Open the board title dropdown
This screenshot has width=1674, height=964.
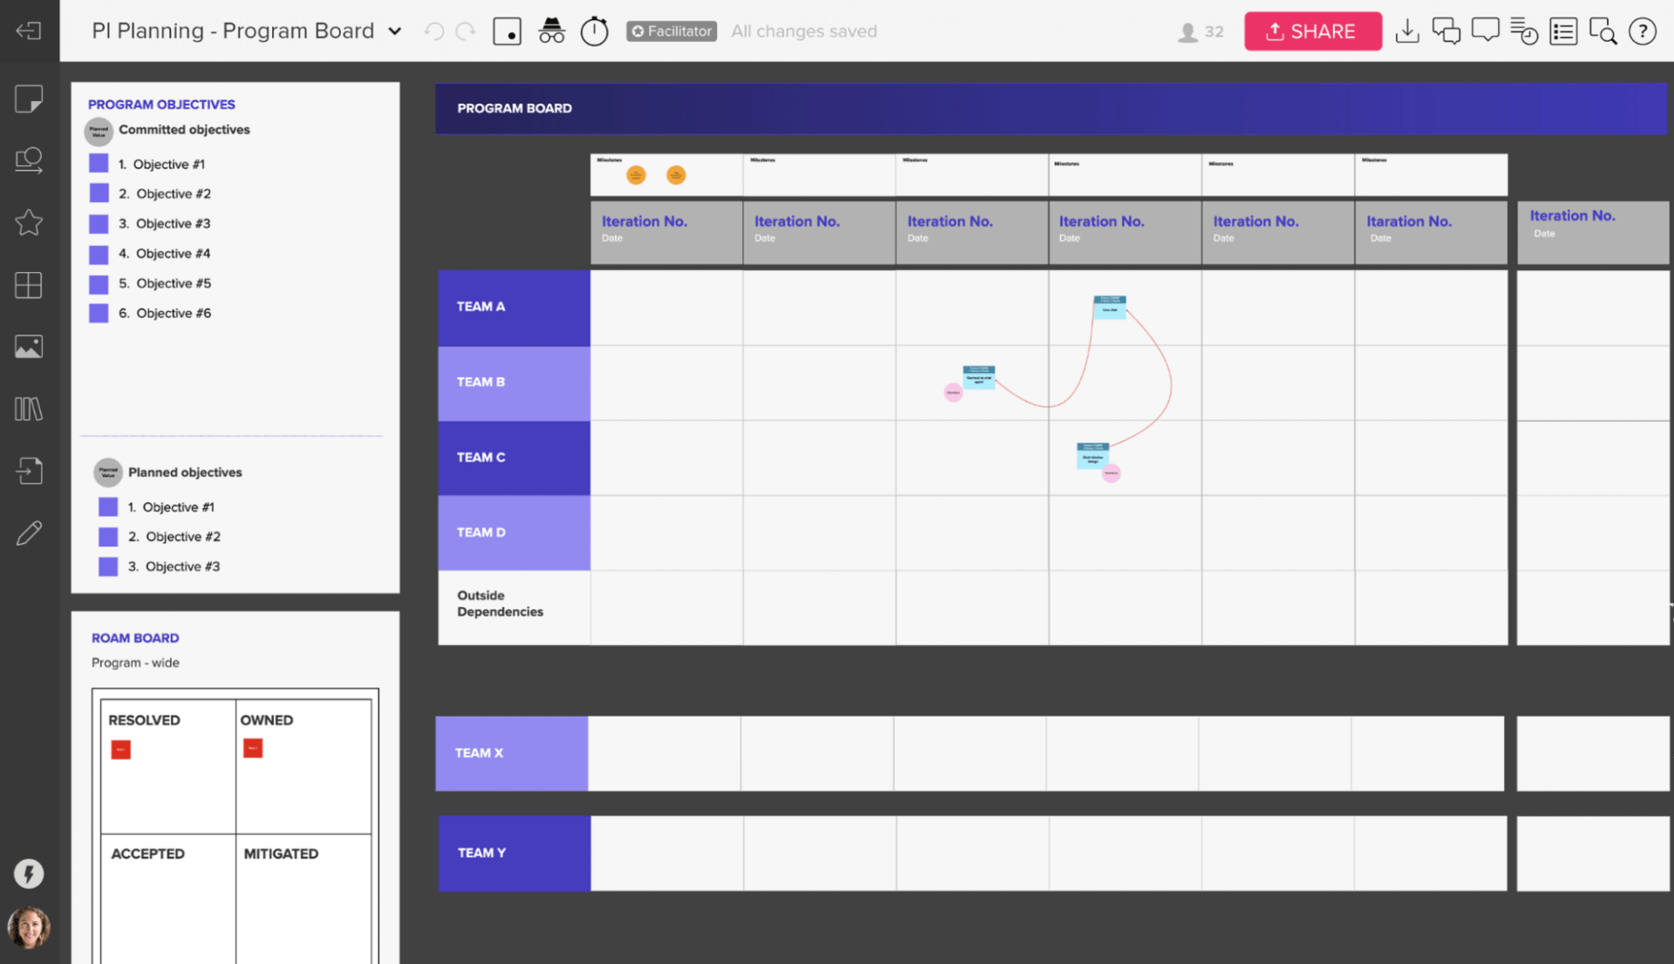395,31
